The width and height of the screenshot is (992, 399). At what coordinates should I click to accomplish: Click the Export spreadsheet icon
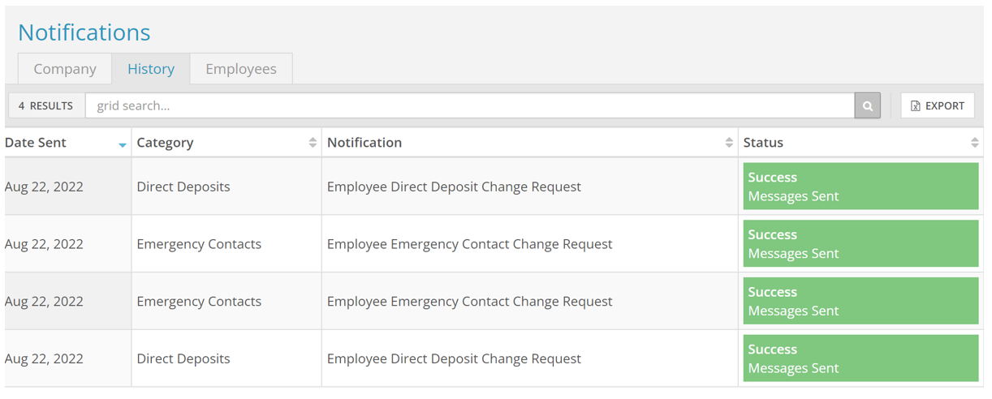[x=916, y=105]
